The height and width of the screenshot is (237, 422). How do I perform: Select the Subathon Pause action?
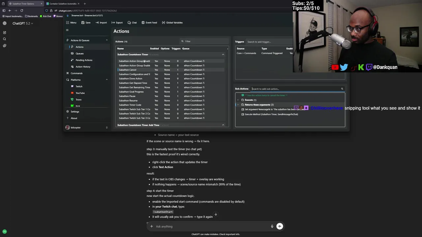point(171,96)
